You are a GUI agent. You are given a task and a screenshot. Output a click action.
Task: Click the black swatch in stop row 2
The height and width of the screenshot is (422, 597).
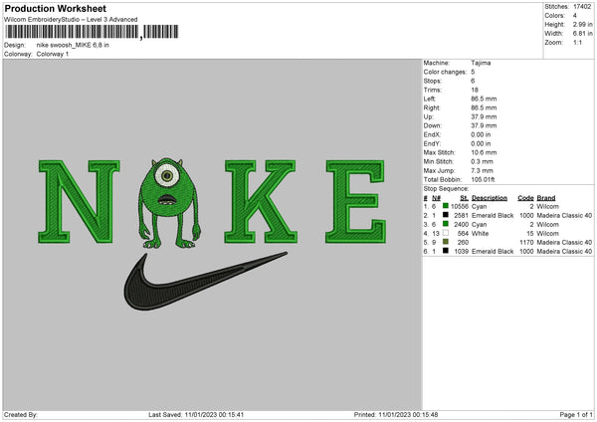446,215
